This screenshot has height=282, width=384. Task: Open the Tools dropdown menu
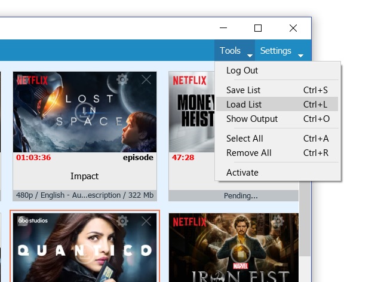pos(235,50)
